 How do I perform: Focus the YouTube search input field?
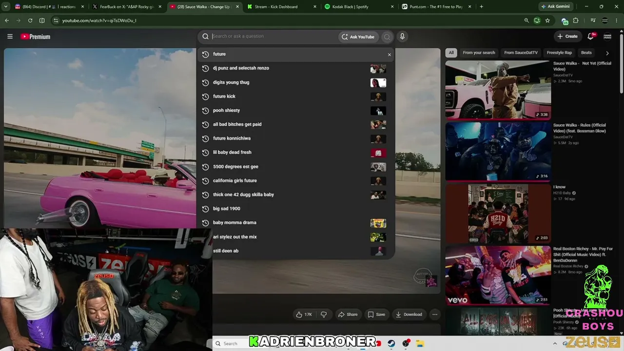[x=274, y=37]
